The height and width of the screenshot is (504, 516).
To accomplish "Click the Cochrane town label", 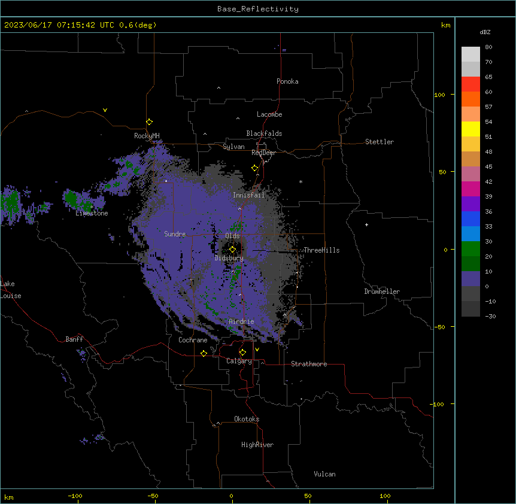I will pyautogui.click(x=193, y=340).
